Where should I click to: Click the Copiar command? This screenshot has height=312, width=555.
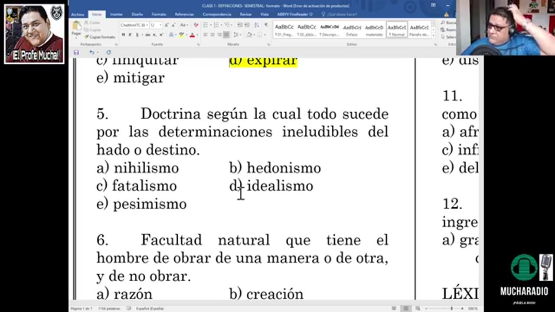(92, 30)
